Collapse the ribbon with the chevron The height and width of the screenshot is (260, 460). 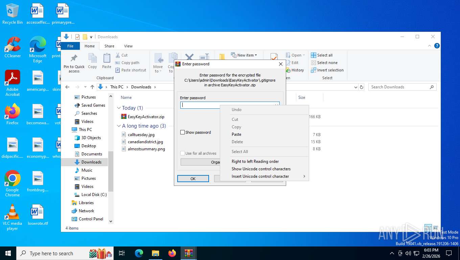coord(430,46)
